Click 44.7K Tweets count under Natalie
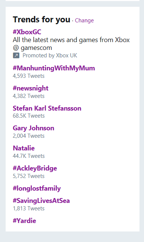This screenshot has width=144, height=242. tap(29, 156)
